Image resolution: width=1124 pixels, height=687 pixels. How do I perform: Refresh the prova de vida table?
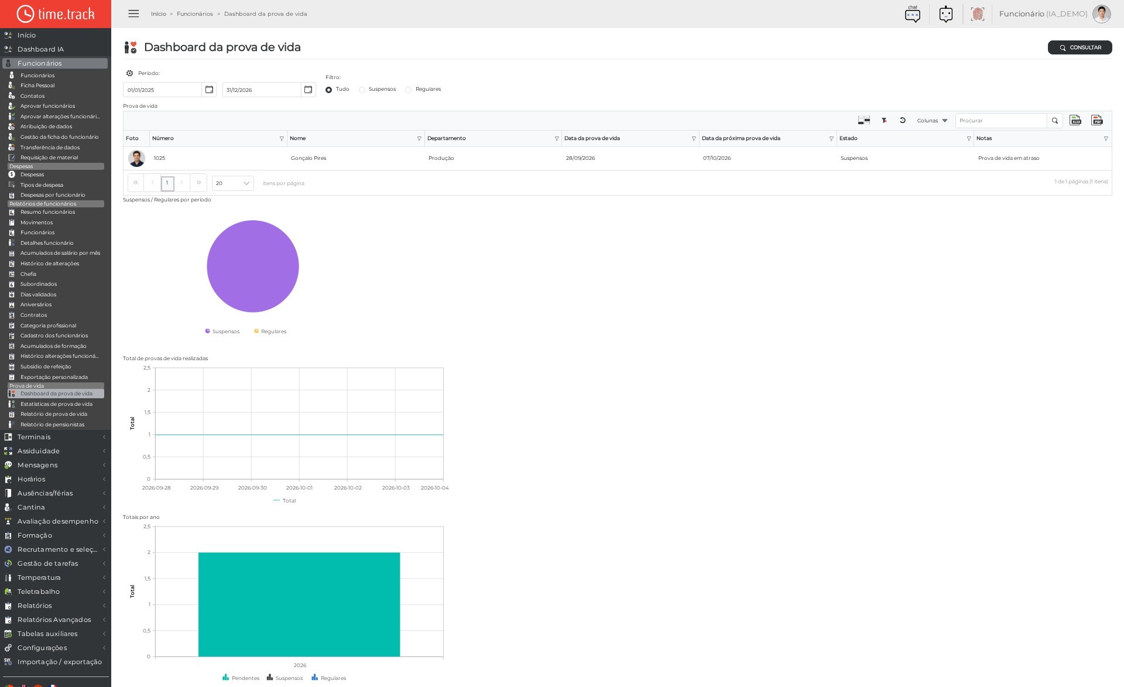coord(903,120)
